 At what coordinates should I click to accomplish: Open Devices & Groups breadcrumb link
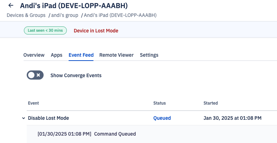click(26, 15)
